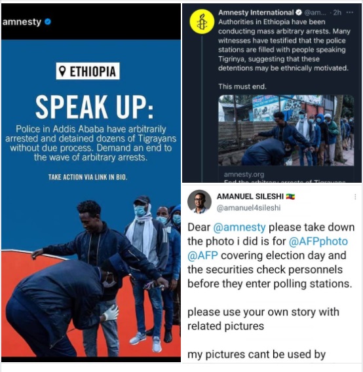Image resolution: width=363 pixels, height=372 pixels.
Task: Click the verified badge beside Amnesty International
Action: tap(299, 12)
